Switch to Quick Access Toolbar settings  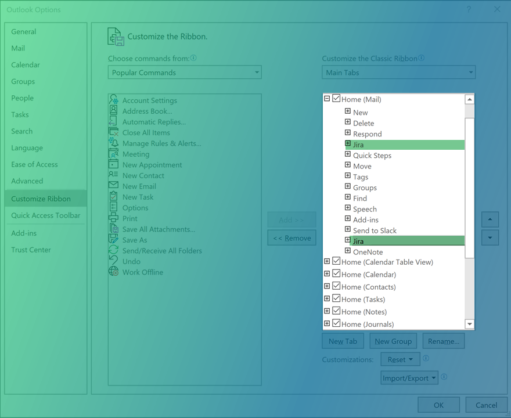coord(45,215)
